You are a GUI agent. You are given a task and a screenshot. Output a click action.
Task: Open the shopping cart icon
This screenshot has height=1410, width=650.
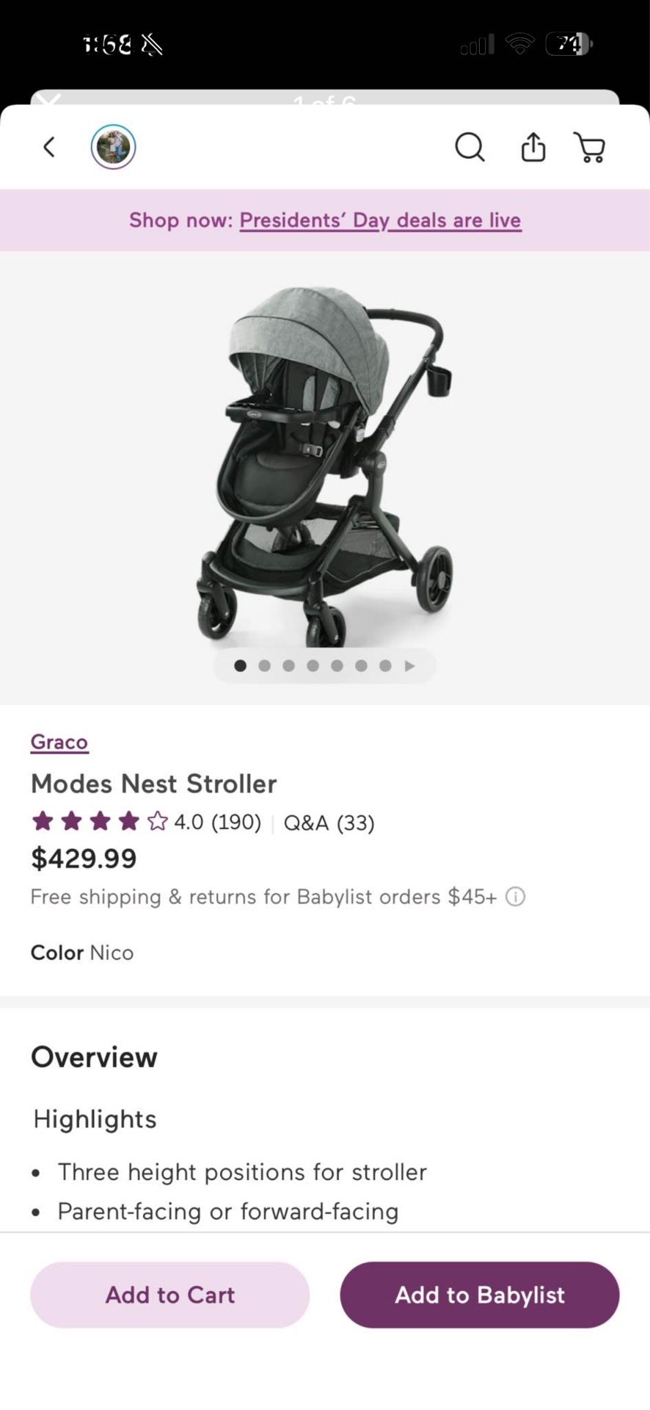pyautogui.click(x=590, y=147)
